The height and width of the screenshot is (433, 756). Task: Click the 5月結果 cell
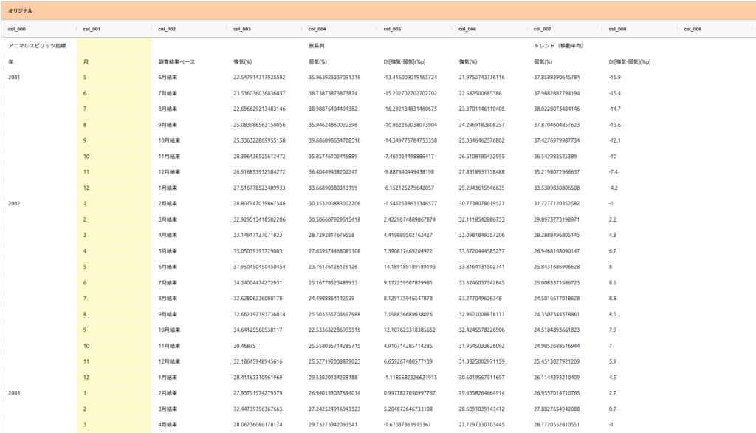[169, 251]
